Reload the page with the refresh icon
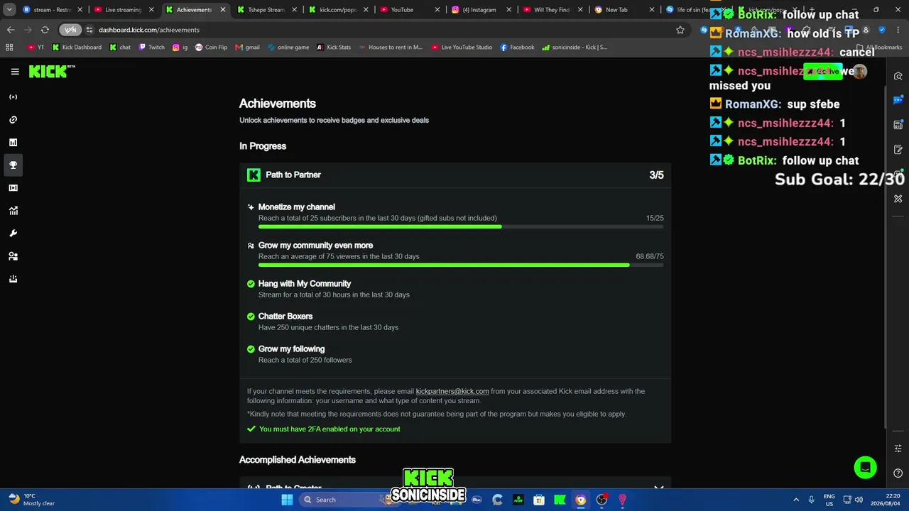 [x=45, y=30]
